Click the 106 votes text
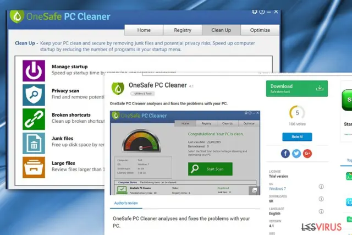This screenshot has width=352, height=235. (297, 124)
